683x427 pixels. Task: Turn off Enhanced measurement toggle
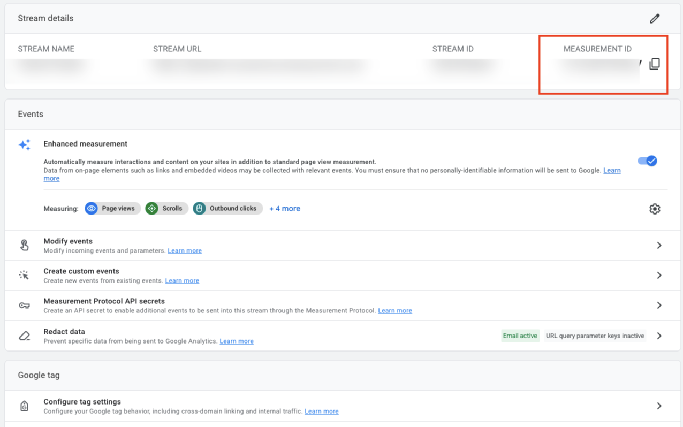point(647,161)
